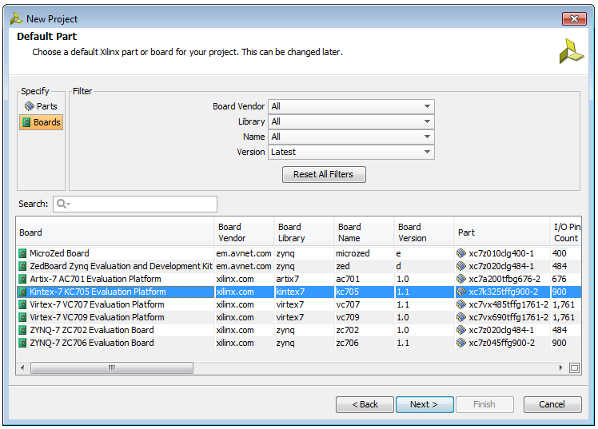Click the scrollbar right arrow
Viewport: 598px width, 429px height.
(560, 367)
